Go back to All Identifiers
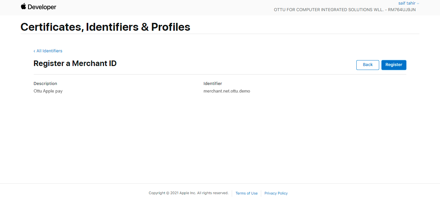 (x=49, y=51)
